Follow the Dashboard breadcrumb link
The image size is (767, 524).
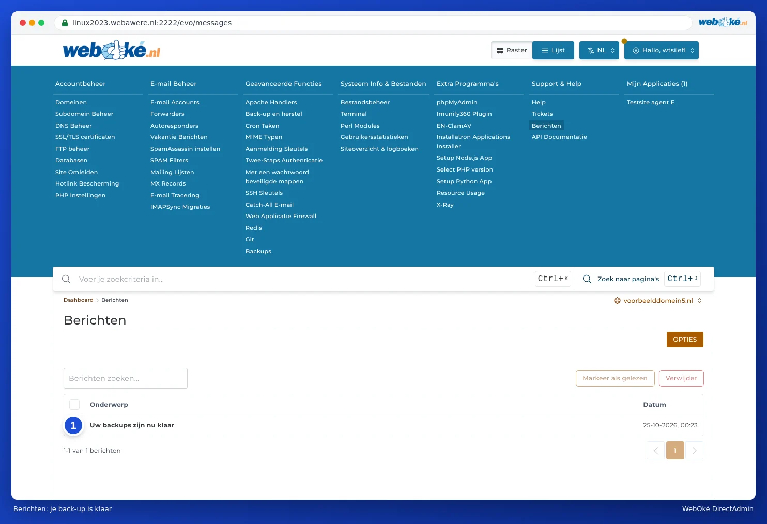(79, 300)
